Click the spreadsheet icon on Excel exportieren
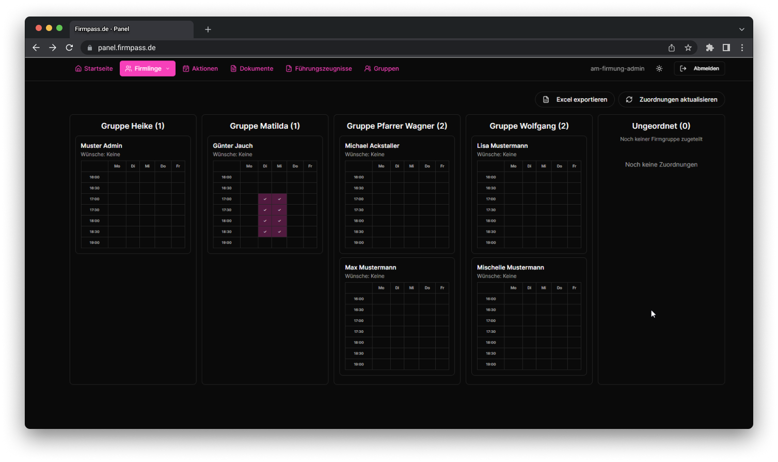Viewport: 778px width, 462px height. (x=545, y=99)
